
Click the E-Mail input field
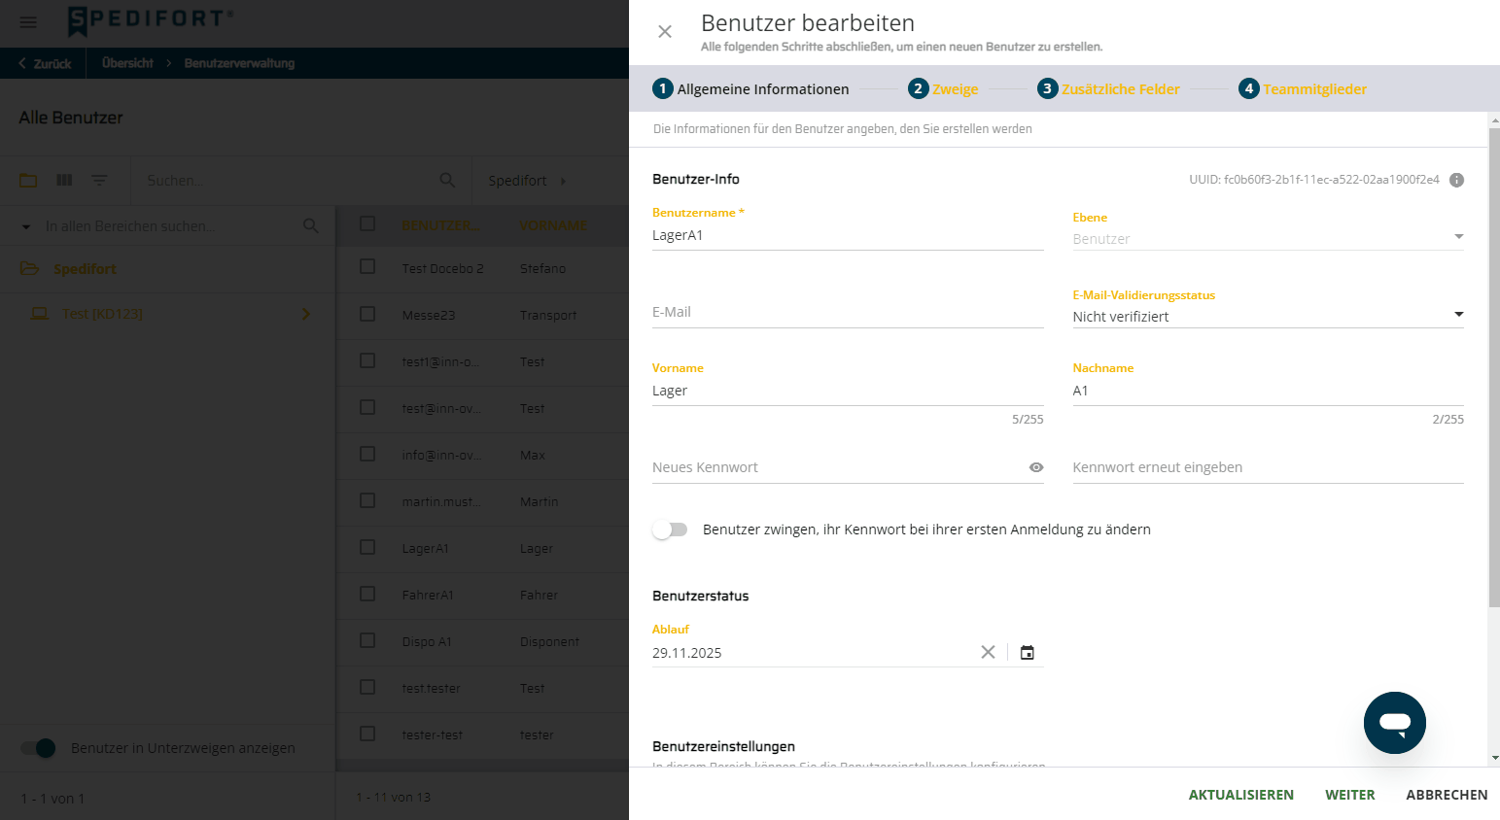pyautogui.click(x=848, y=312)
